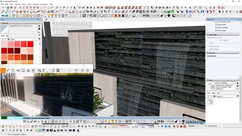
Task: Switch to Materials Edit tab
Action: [8, 36]
